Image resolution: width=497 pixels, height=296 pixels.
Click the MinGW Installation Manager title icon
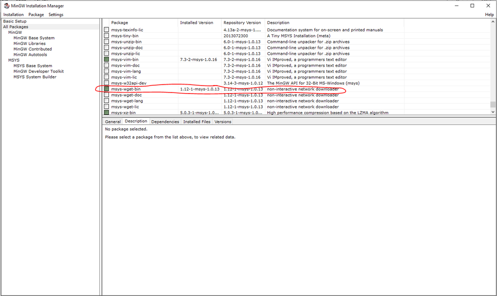[6, 5]
